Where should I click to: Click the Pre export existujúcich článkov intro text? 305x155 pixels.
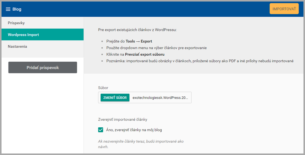137,30
